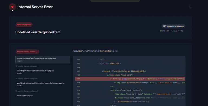Expand 14 vendor frames collapsed
The image size is (208, 106).
coord(26,79)
